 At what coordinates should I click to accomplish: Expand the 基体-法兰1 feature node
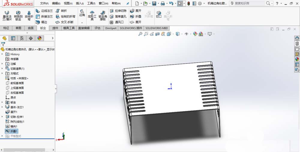click(3, 107)
